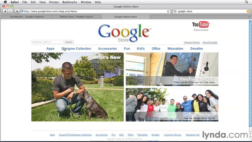Open the Shopping Cart footer link
The image size is (252, 142).
pyautogui.click(x=193, y=135)
